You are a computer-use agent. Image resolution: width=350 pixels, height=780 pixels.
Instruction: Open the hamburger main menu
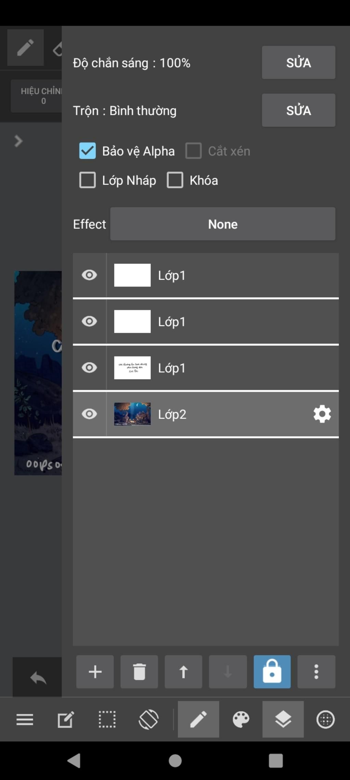point(25,719)
